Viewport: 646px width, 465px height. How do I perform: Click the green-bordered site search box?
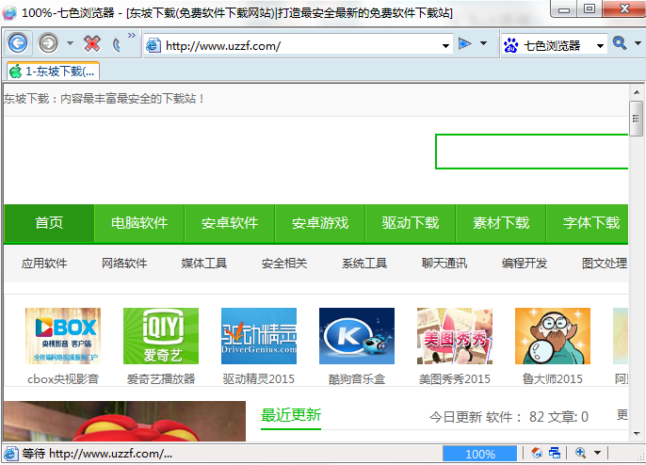(532, 152)
